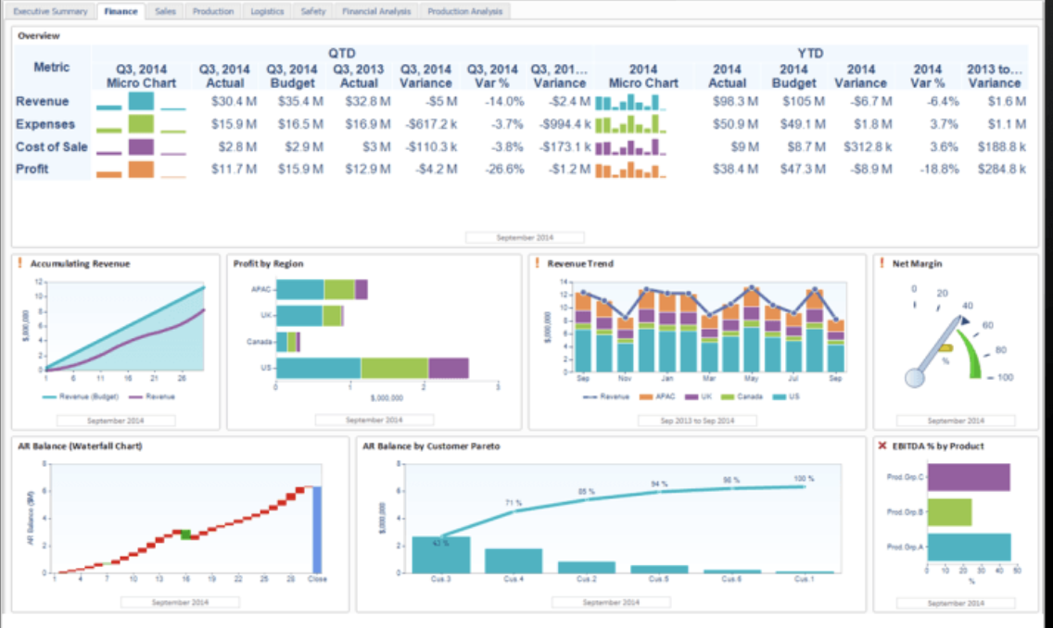The height and width of the screenshot is (628, 1053).
Task: Select the Finance tab
Action: (121, 11)
